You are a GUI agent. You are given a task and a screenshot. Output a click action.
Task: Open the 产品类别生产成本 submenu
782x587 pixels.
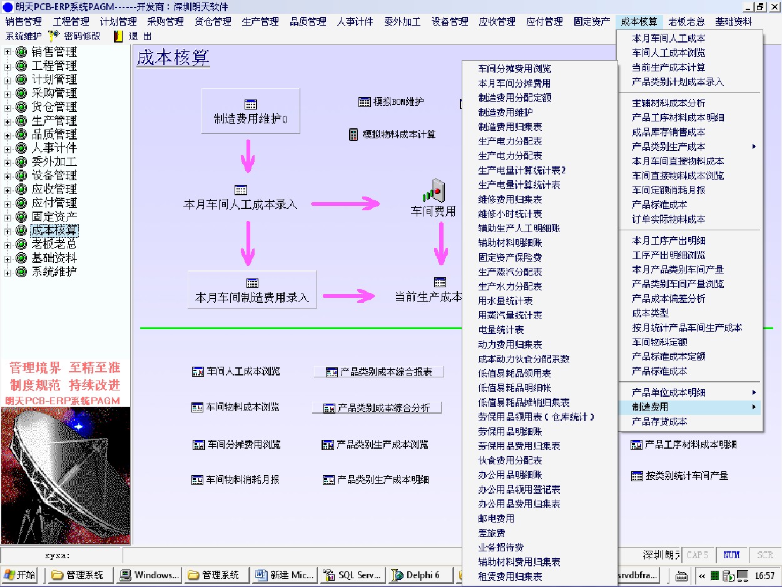[689, 146]
